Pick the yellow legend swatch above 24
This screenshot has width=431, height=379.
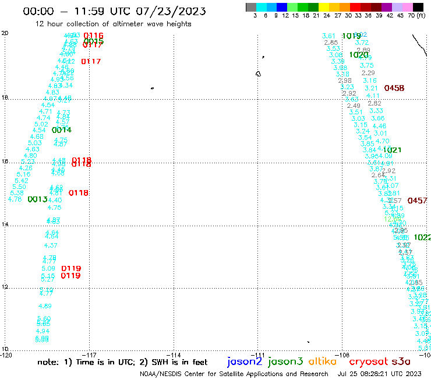(x=323, y=7)
